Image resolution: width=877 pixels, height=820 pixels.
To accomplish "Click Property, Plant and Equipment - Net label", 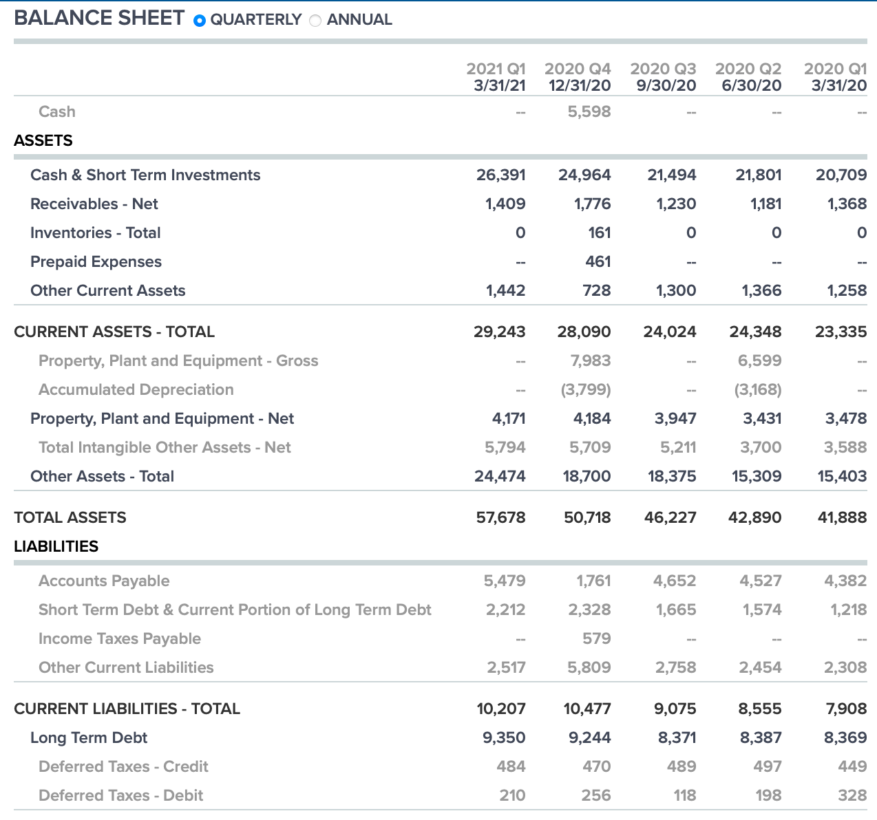I will coord(162,418).
